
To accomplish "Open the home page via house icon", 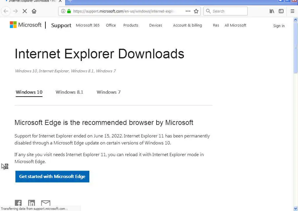I will tap(34, 11).
